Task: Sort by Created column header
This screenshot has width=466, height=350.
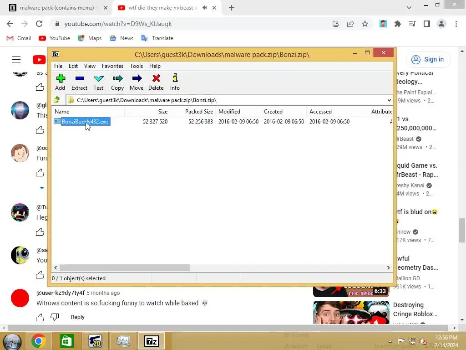Action: [x=284, y=112]
